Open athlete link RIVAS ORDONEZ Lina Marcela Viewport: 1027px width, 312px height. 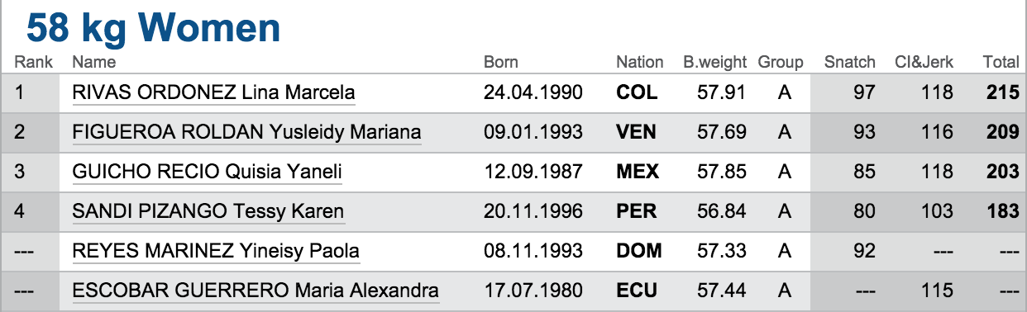pyautogui.click(x=213, y=92)
